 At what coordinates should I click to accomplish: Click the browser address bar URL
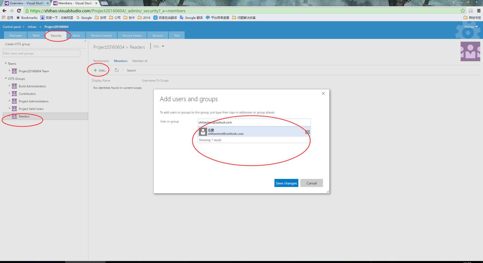pos(108,11)
